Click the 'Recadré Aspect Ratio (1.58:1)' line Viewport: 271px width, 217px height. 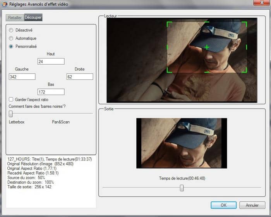33,173
